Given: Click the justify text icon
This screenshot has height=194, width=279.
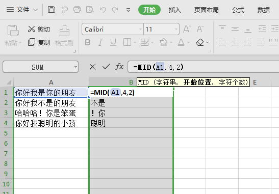Looking at the screenshot, I should click(261, 42).
